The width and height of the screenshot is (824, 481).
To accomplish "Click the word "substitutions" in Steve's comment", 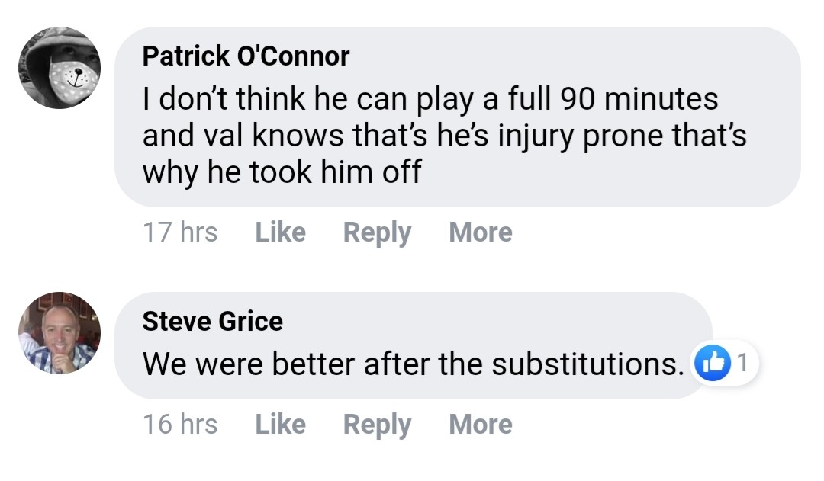I will (586, 364).
